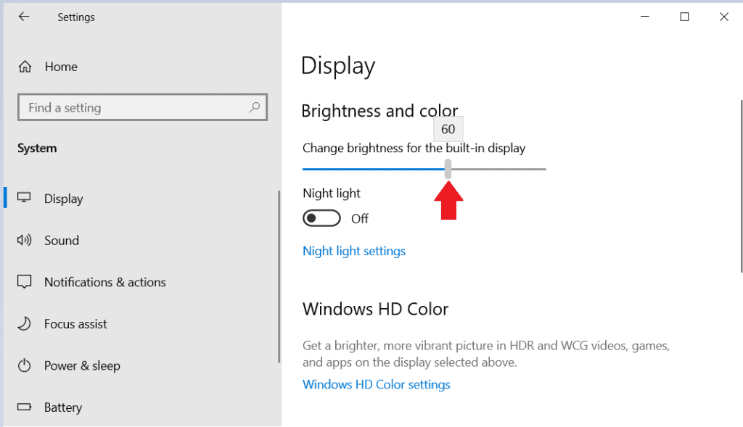Select Focus assist in sidebar
Viewport: 743px width, 427px height.
point(75,324)
